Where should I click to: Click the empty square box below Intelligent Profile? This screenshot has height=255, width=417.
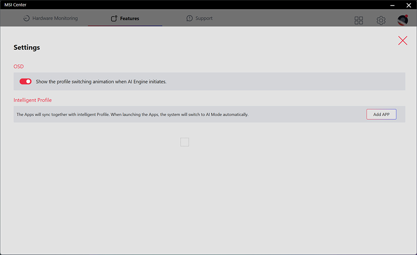185,142
